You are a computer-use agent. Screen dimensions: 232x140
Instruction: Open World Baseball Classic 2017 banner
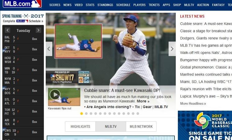click(205, 125)
